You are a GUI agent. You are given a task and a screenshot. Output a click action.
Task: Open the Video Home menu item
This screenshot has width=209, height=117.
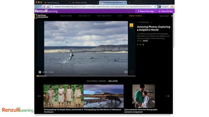pyautogui.click(x=66, y=16)
